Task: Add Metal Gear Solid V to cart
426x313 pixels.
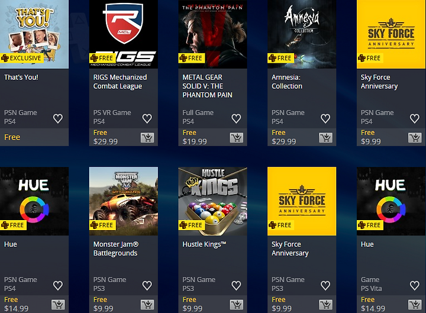Action: pos(236,138)
